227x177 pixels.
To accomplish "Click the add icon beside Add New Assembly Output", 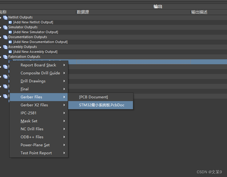I will click(x=10, y=52).
